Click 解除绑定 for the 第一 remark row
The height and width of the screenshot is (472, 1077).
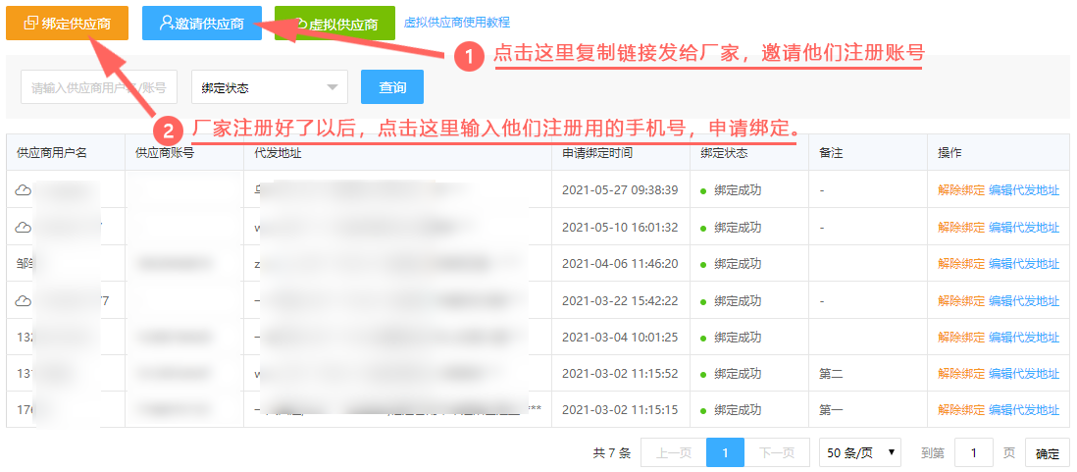tap(961, 410)
